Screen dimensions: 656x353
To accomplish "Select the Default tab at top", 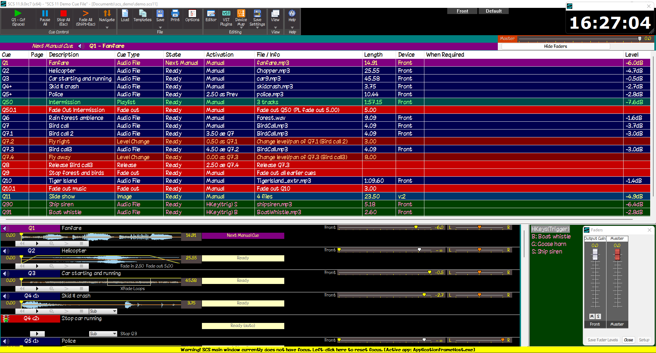I will (x=494, y=11).
